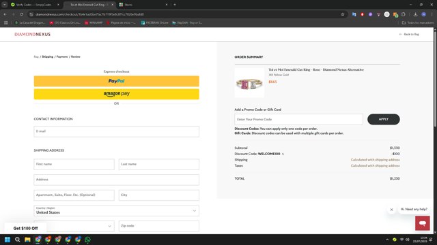
Task: Pay with the PayPal express checkout button
Action: 117,81
